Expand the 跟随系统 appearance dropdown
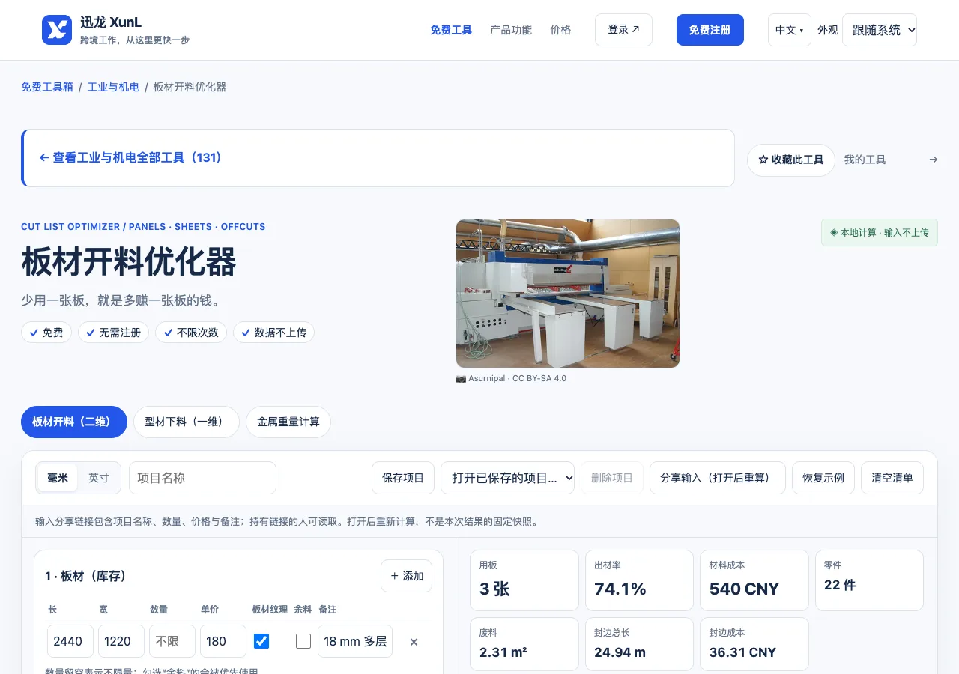The height and width of the screenshot is (674, 959). 880,30
